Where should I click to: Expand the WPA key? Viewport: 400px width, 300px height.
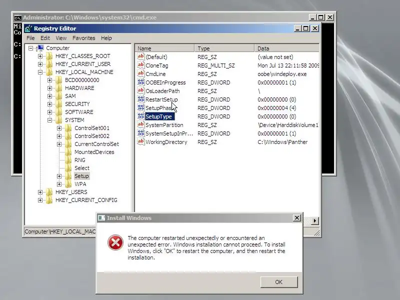tap(59, 184)
